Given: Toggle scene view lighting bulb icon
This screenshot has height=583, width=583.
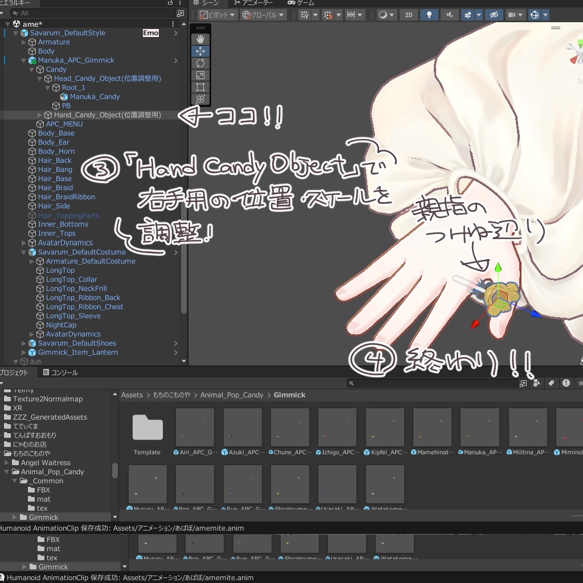Looking at the screenshot, I should [429, 15].
